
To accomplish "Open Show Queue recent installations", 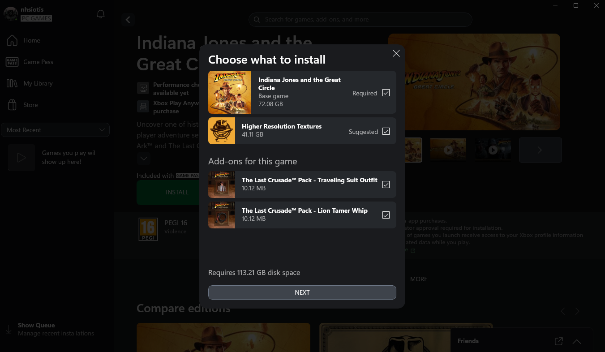I will [56, 329].
